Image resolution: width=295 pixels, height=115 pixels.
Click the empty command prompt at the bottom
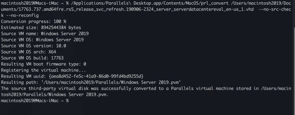(35, 101)
